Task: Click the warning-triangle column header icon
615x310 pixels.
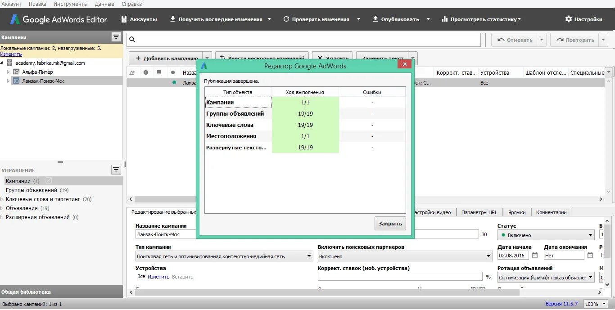Action: pos(132,72)
